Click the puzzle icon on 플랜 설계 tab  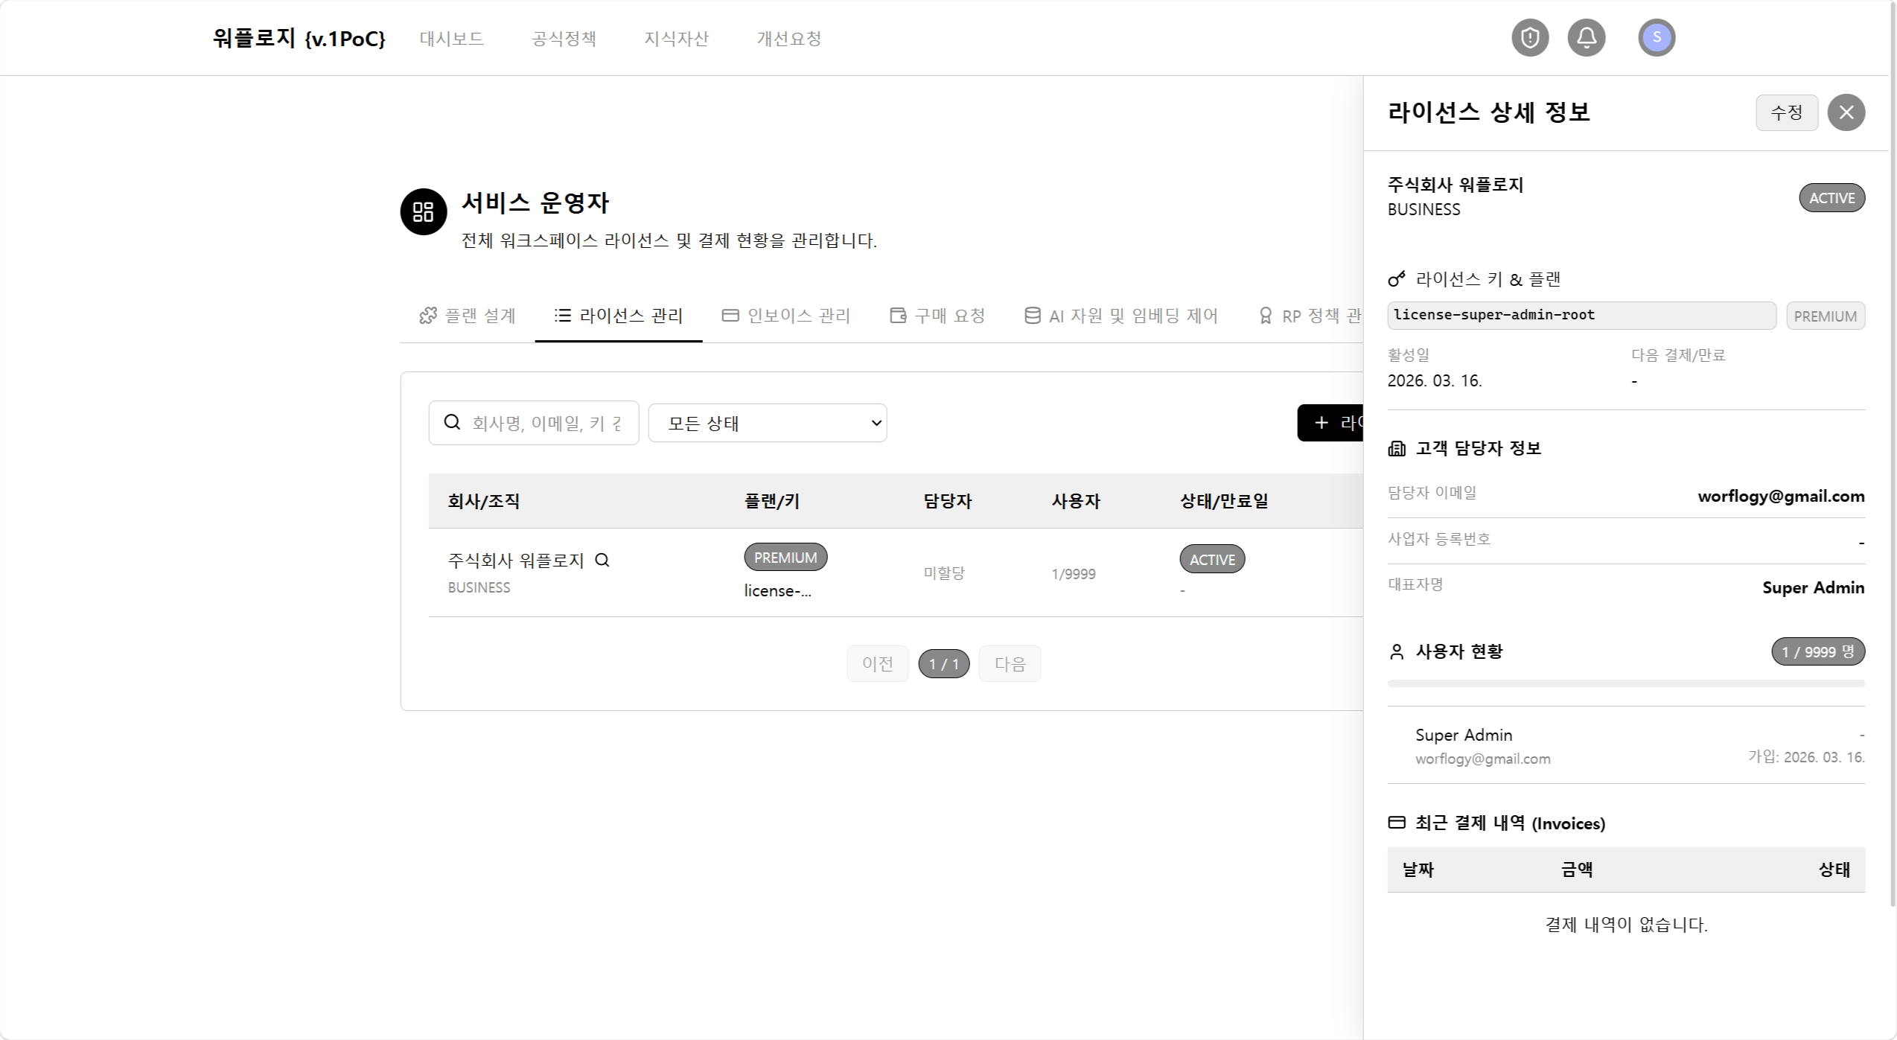(428, 316)
